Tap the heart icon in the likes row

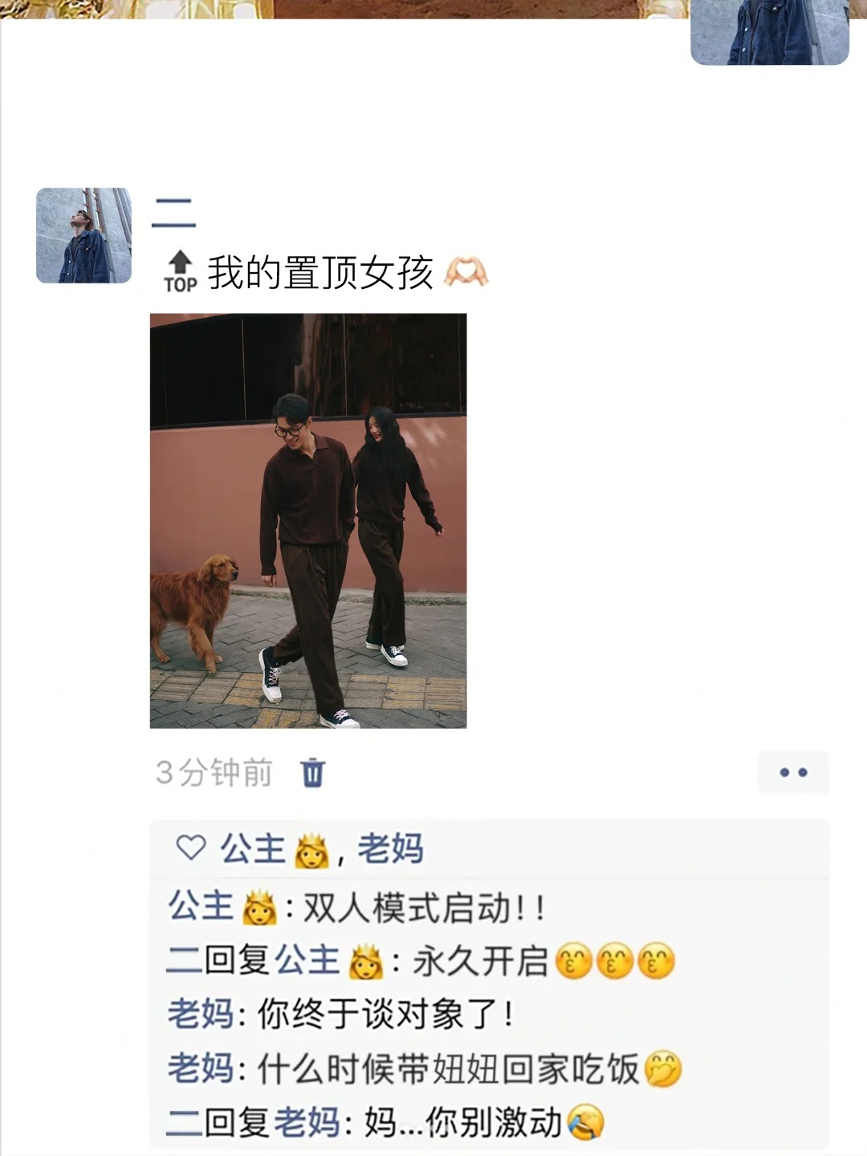click(190, 847)
